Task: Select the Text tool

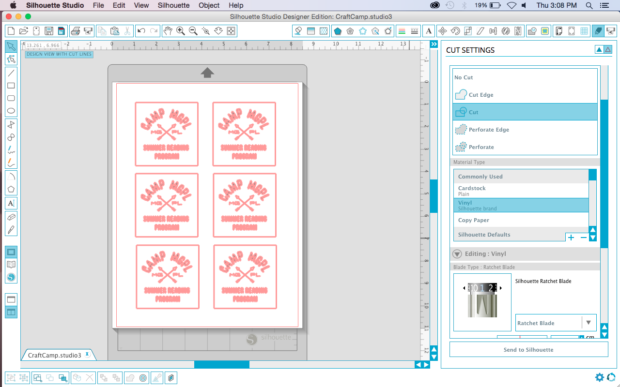Action: tap(11, 203)
